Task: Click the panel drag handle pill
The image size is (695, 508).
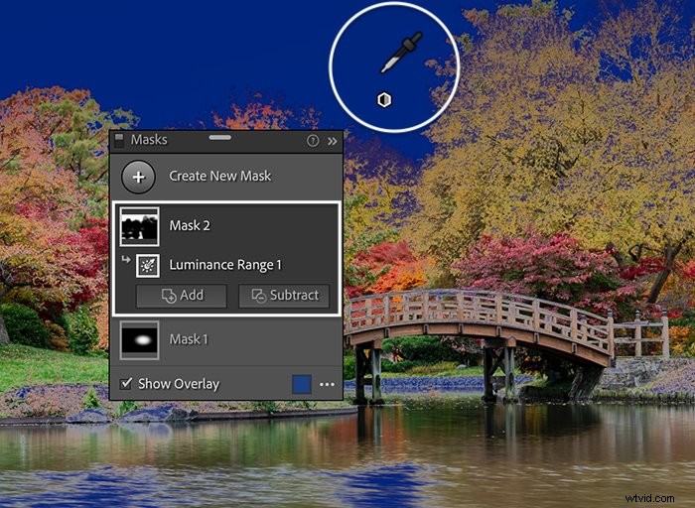Action: (219, 137)
